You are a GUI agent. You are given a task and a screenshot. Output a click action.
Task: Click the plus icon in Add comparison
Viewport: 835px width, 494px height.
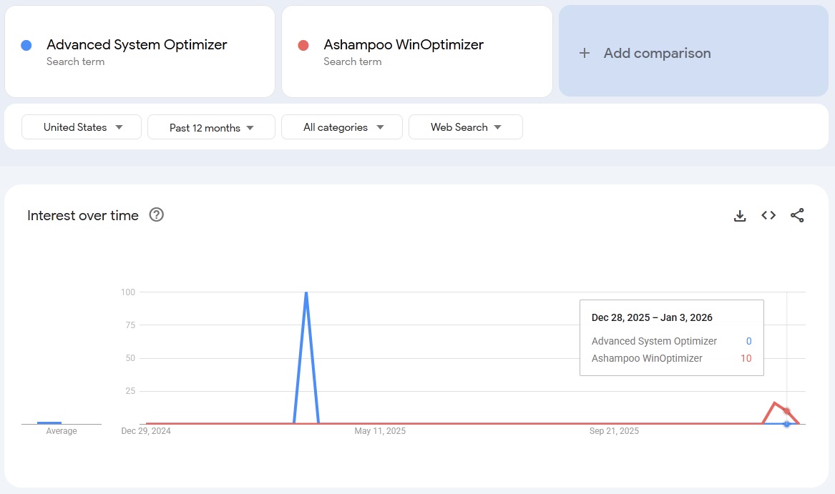[584, 52]
